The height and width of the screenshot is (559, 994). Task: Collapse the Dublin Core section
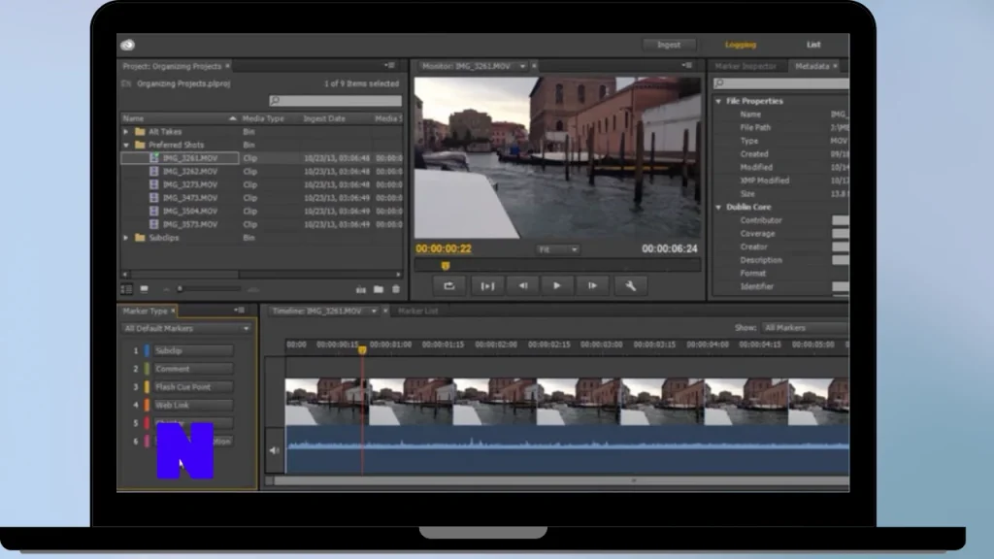[x=719, y=208]
